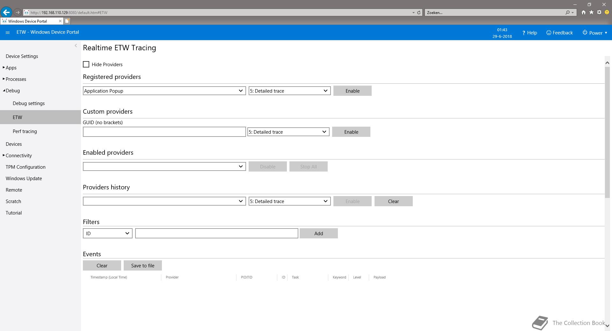Collapse the Debug tree node

[4, 90]
